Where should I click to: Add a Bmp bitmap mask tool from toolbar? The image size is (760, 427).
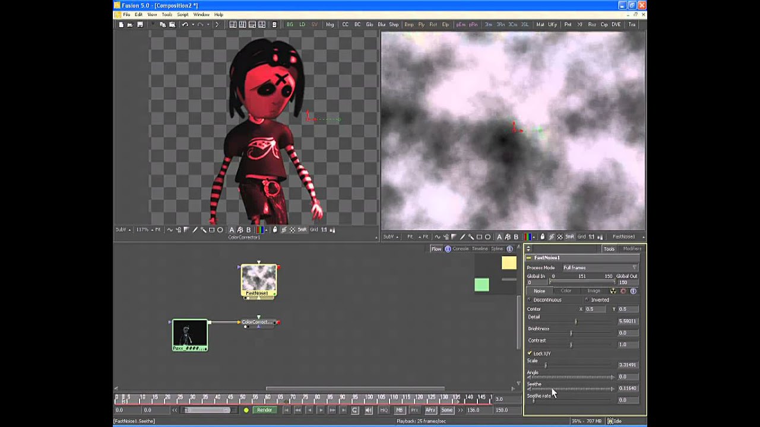(409, 24)
